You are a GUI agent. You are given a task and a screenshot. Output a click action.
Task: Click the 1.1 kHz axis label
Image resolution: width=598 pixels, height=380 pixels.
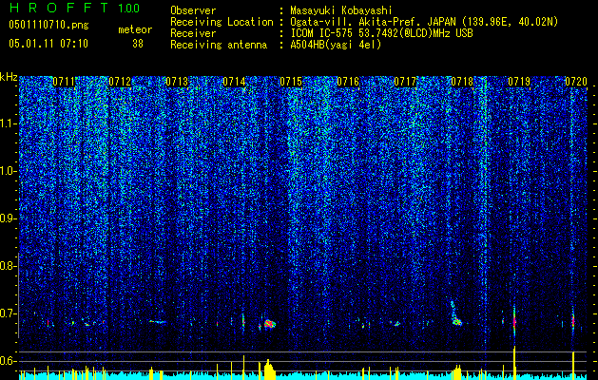click(x=7, y=123)
